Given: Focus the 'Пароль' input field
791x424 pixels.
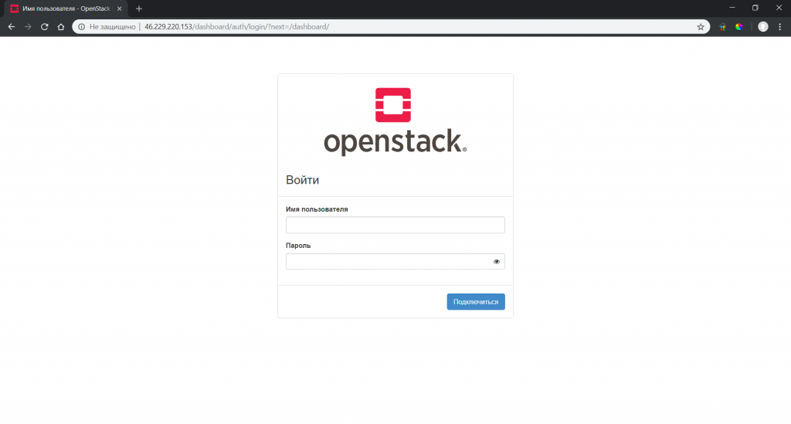Looking at the screenshot, I should 395,261.
